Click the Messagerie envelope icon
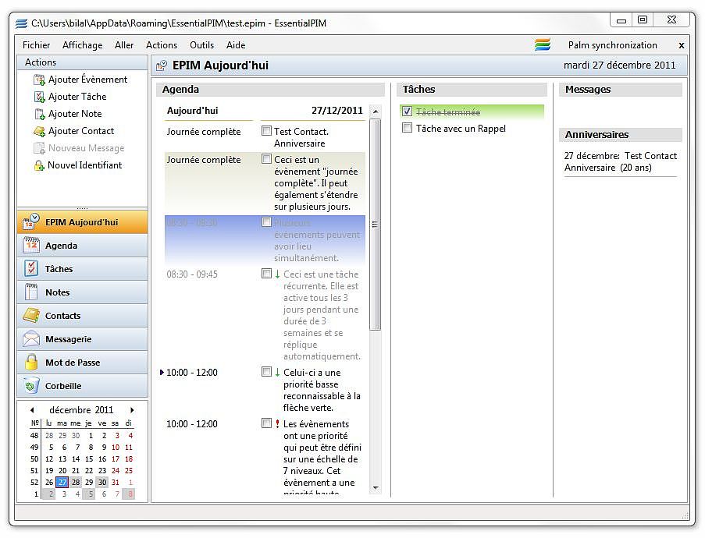 31,338
